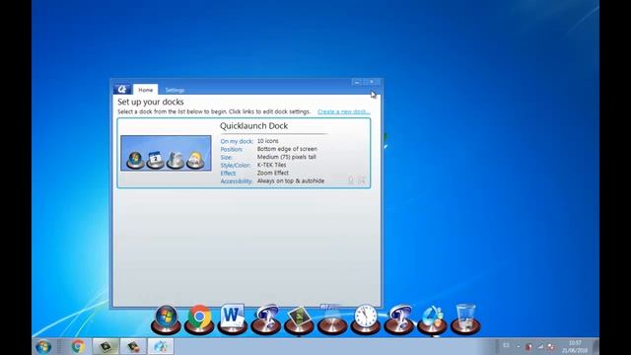The height and width of the screenshot is (355, 631).
Task: Click the 'Zoom Effect' value
Action: click(x=273, y=173)
